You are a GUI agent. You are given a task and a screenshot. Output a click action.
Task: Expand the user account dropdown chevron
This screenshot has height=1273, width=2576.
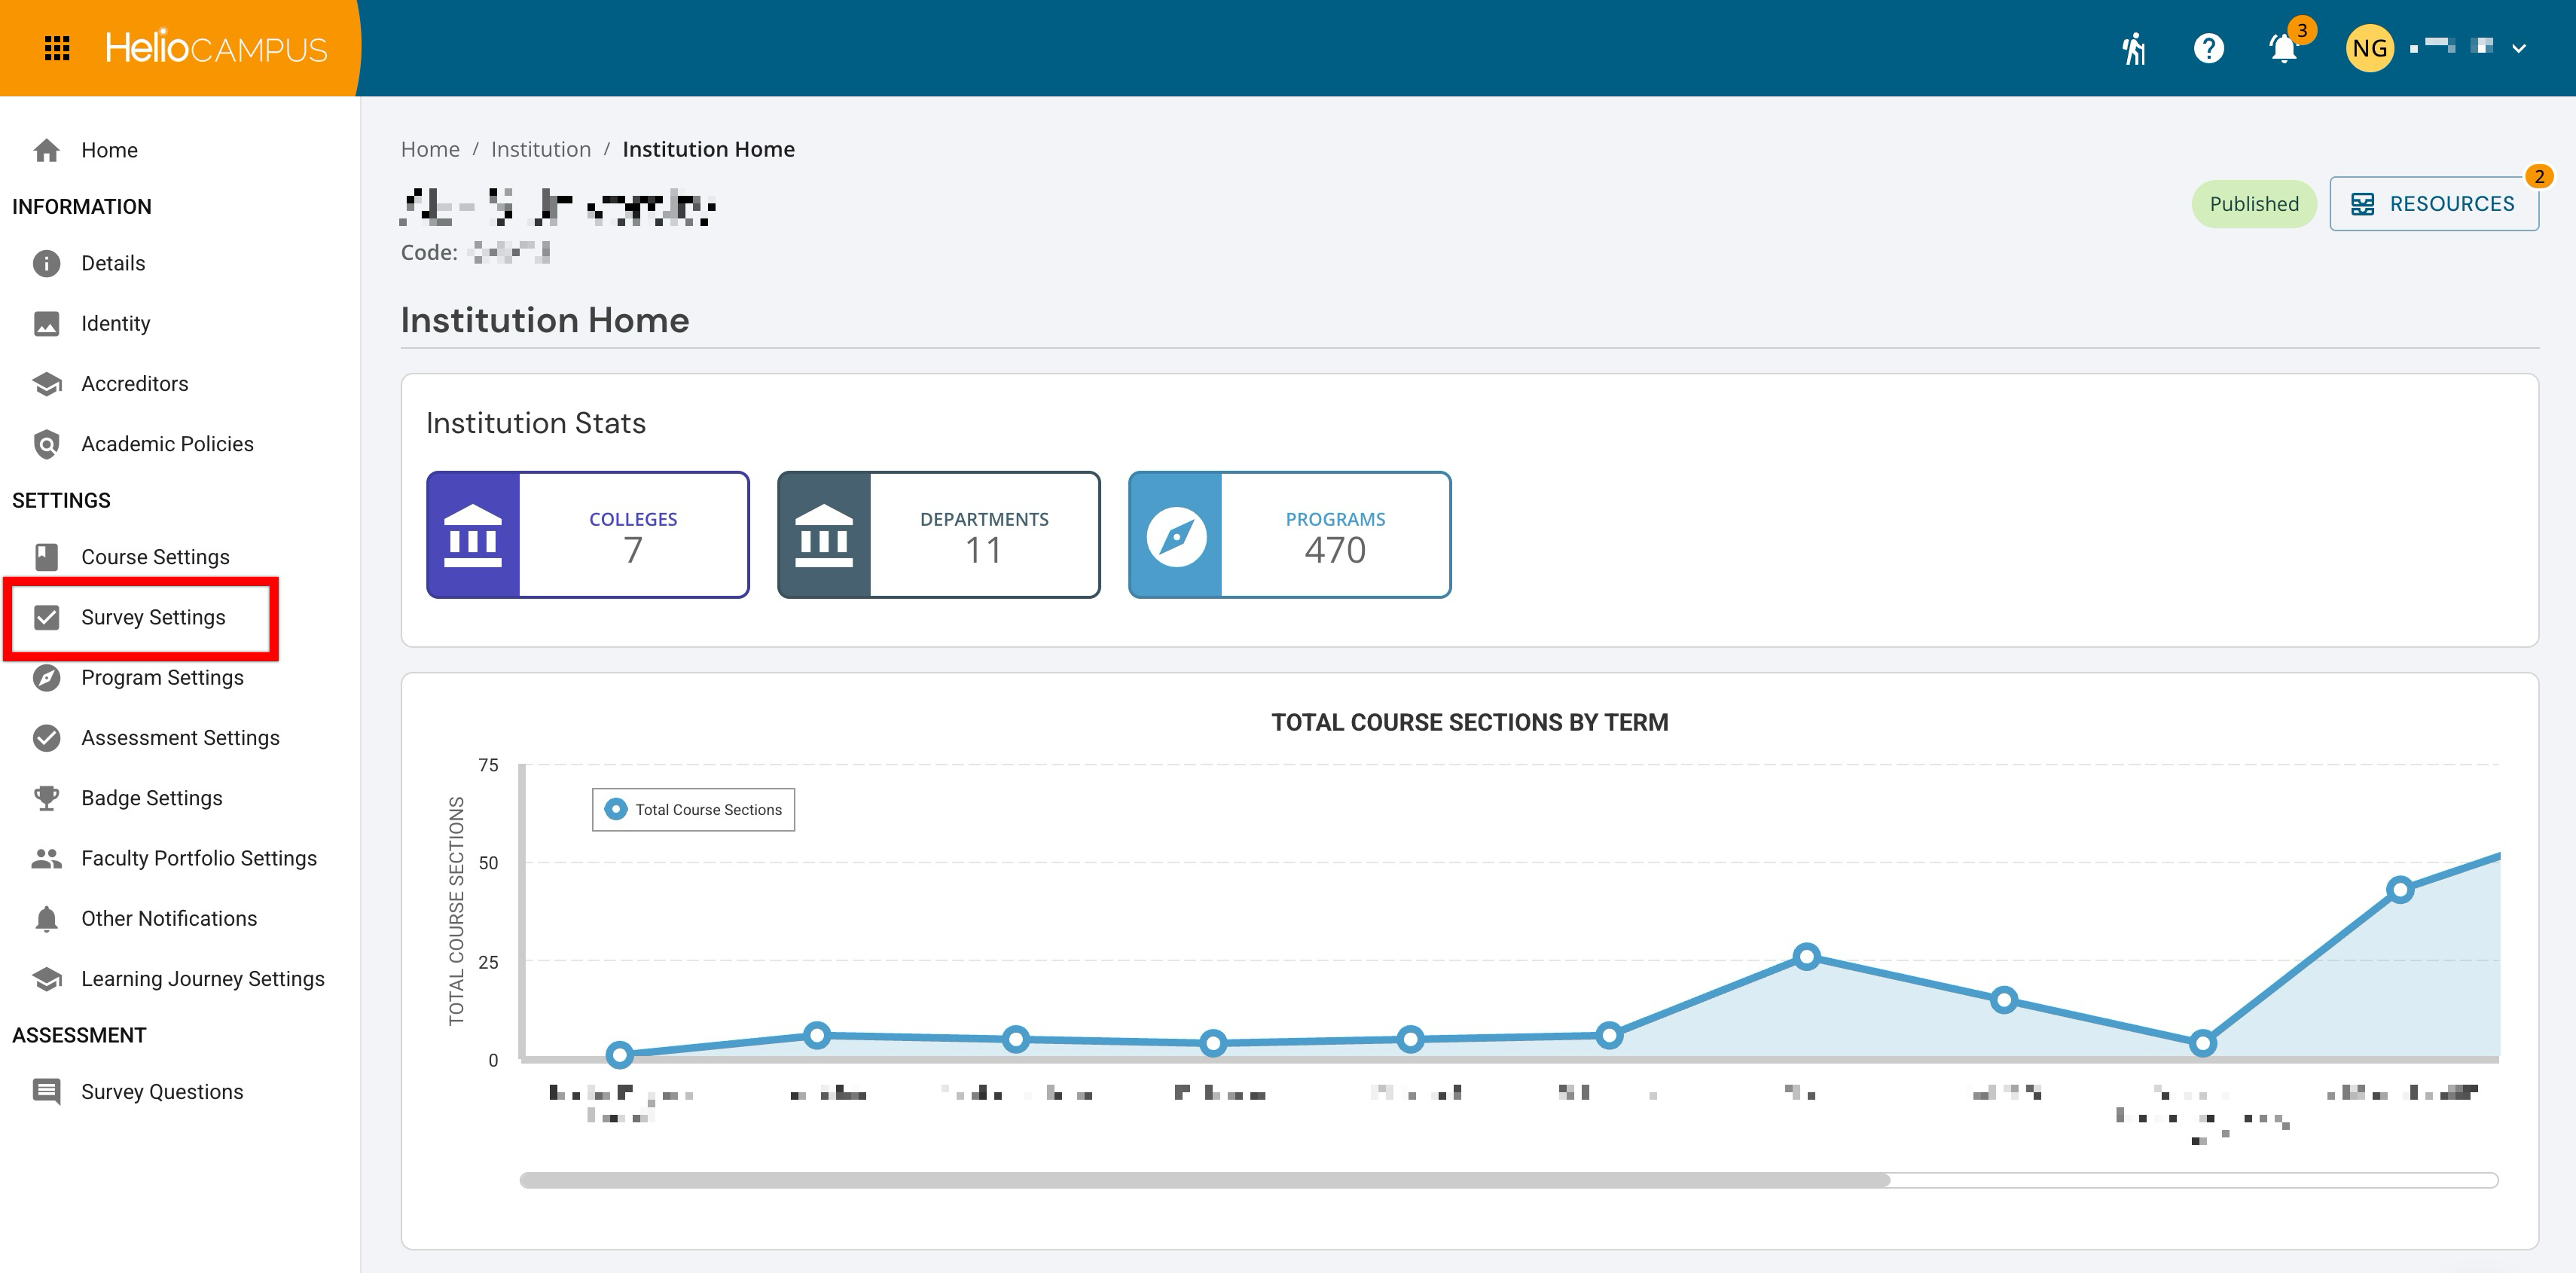pyautogui.click(x=2519, y=48)
